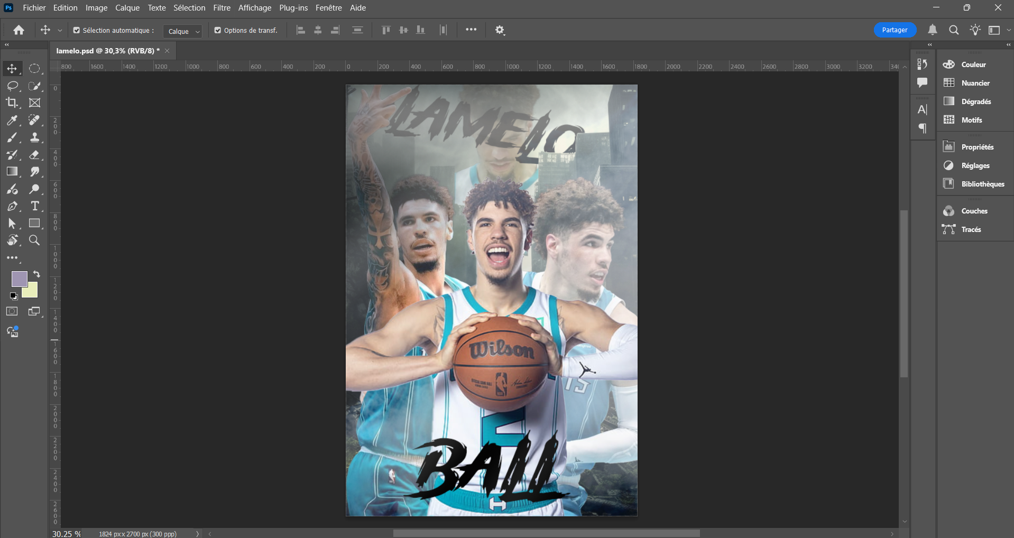Align top edges of layers
Viewport: 1014px width, 538px height.
(386, 30)
